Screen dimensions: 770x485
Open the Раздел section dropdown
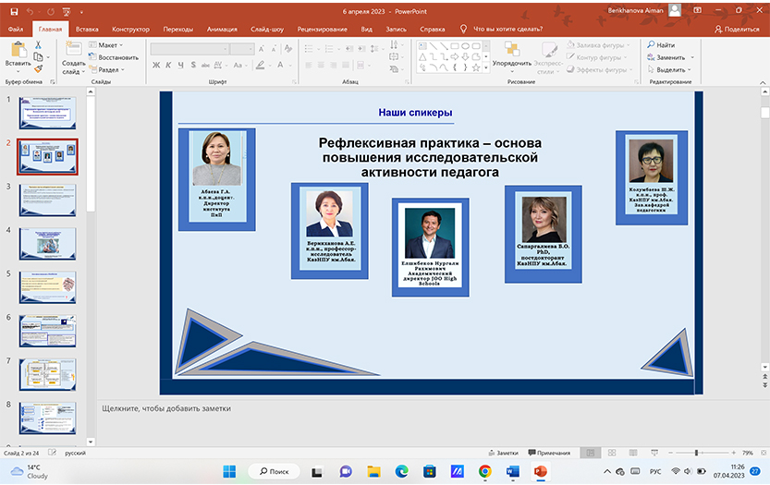coord(107,69)
